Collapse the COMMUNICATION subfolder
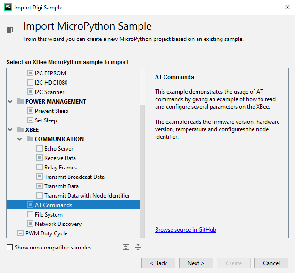The height and width of the screenshot is (273, 295). pos(20,139)
